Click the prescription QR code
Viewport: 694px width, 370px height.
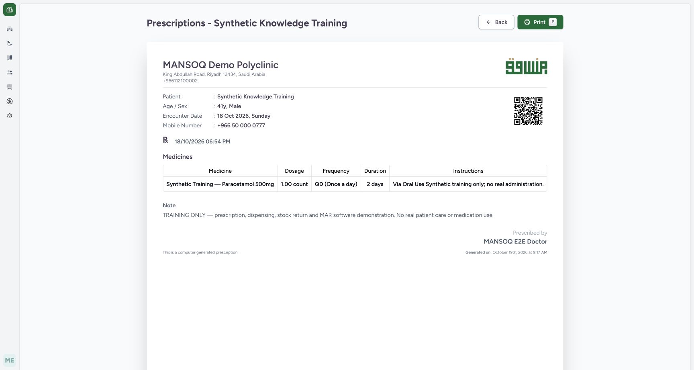[528, 111]
